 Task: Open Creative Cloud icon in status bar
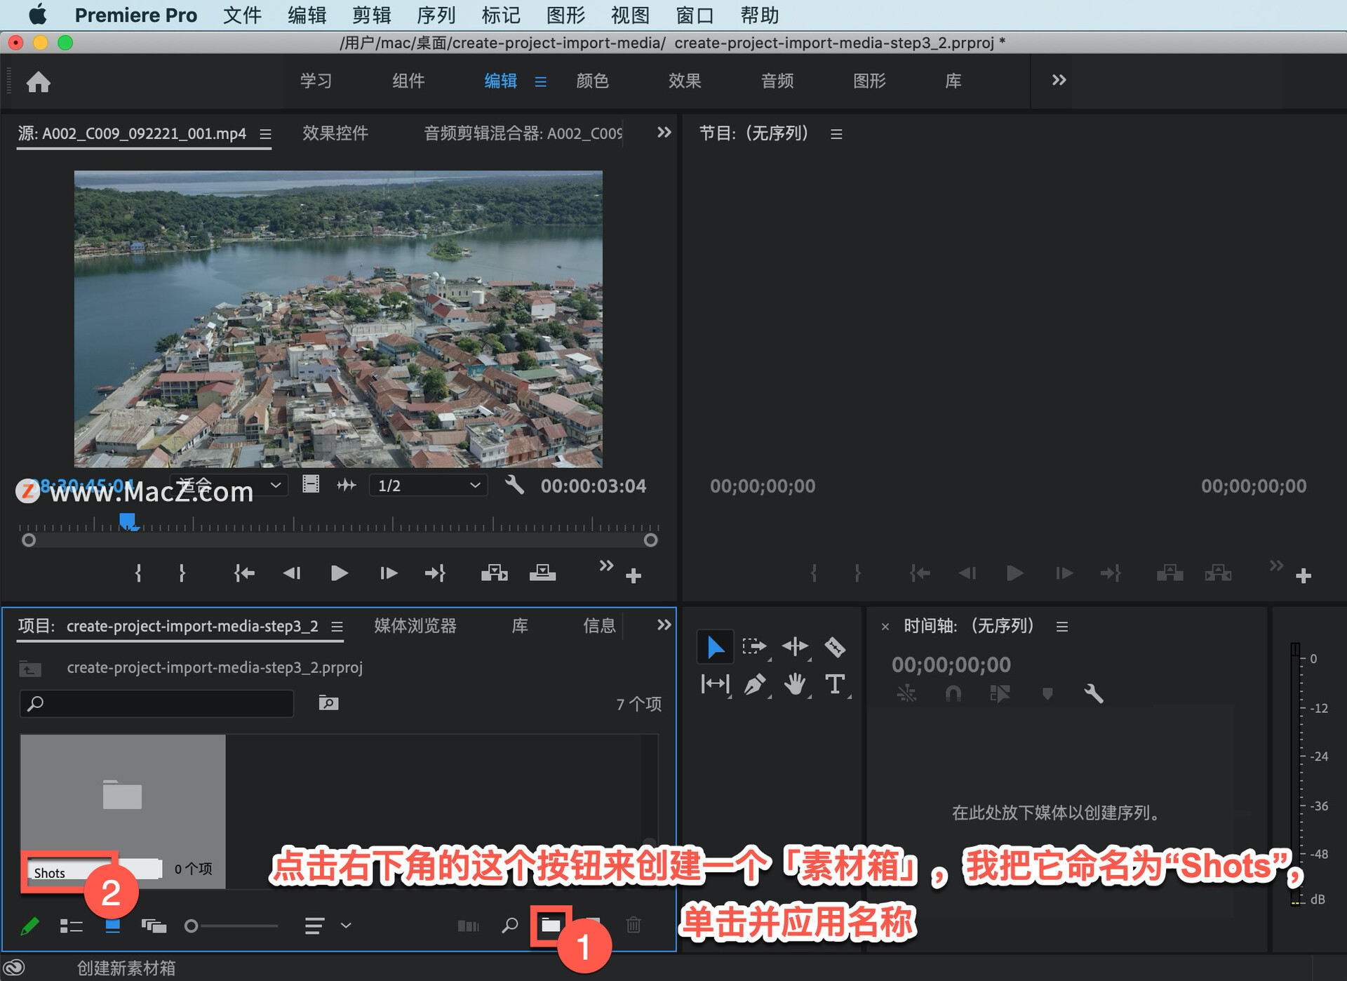pyautogui.click(x=15, y=968)
